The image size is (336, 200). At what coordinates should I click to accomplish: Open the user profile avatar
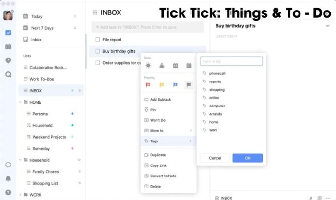coord(8,15)
